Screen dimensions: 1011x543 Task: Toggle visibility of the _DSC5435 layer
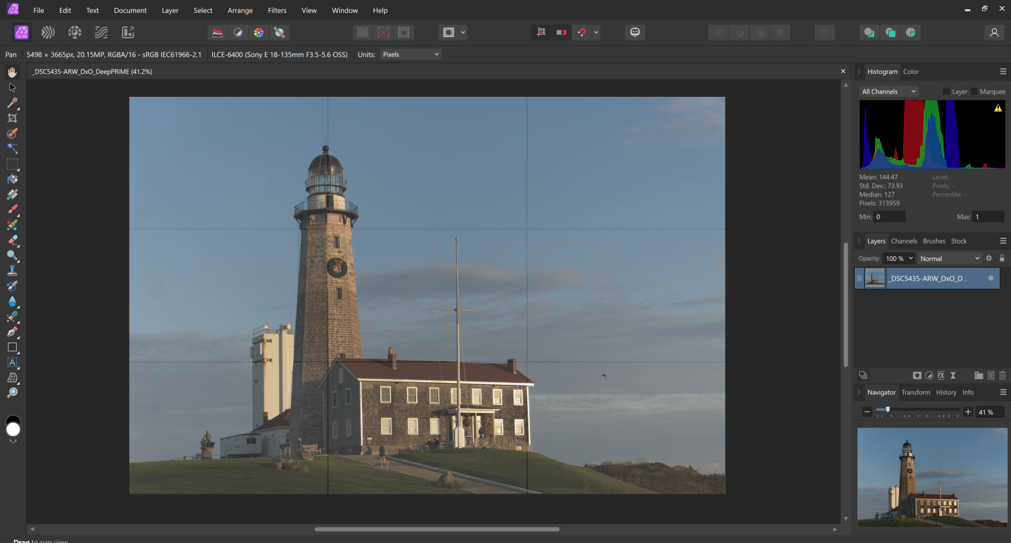991,278
